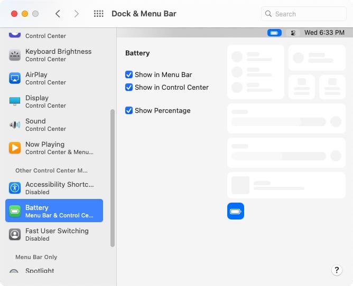This screenshot has width=353, height=286.
Task: Open the Show All preferences grid
Action: 99,14
